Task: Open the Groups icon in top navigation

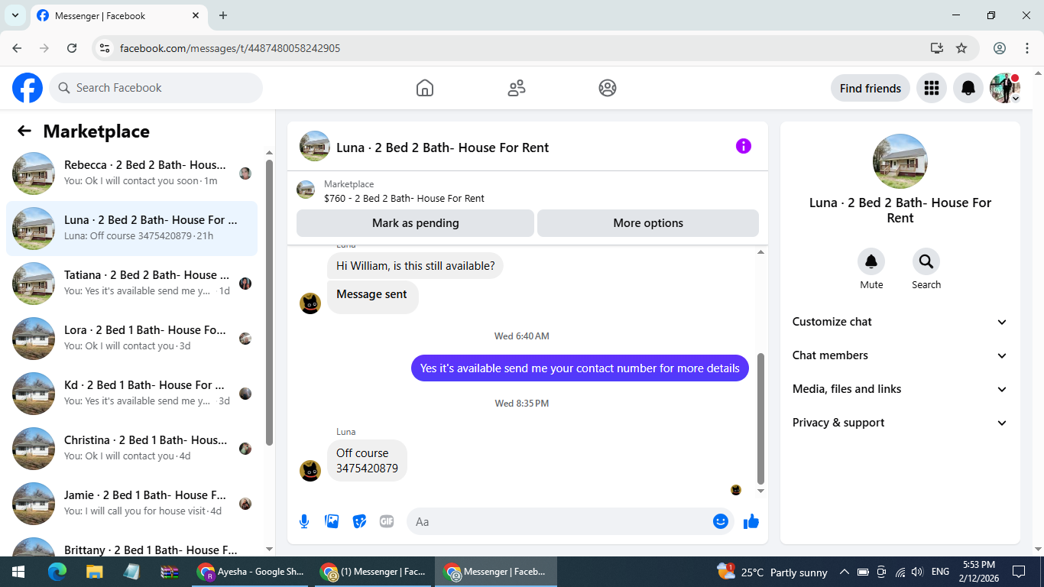Action: coord(608,88)
